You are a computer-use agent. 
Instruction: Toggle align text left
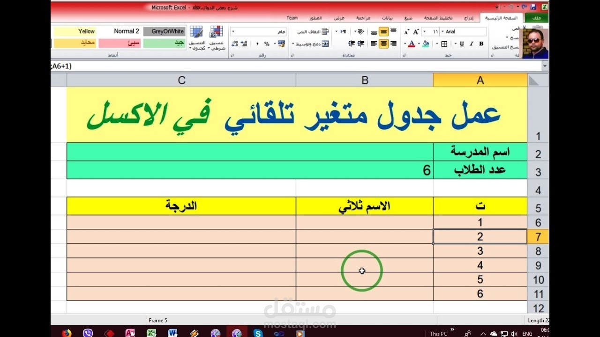pyautogui.click(x=374, y=44)
